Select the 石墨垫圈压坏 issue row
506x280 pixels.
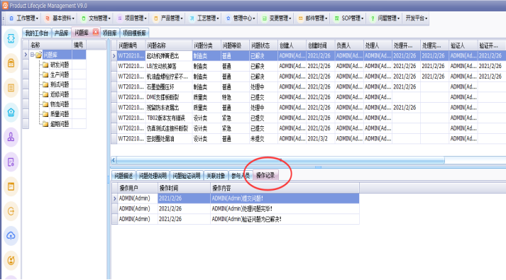click(x=308, y=86)
